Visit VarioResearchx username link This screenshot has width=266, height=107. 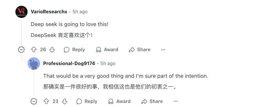coord(49,12)
